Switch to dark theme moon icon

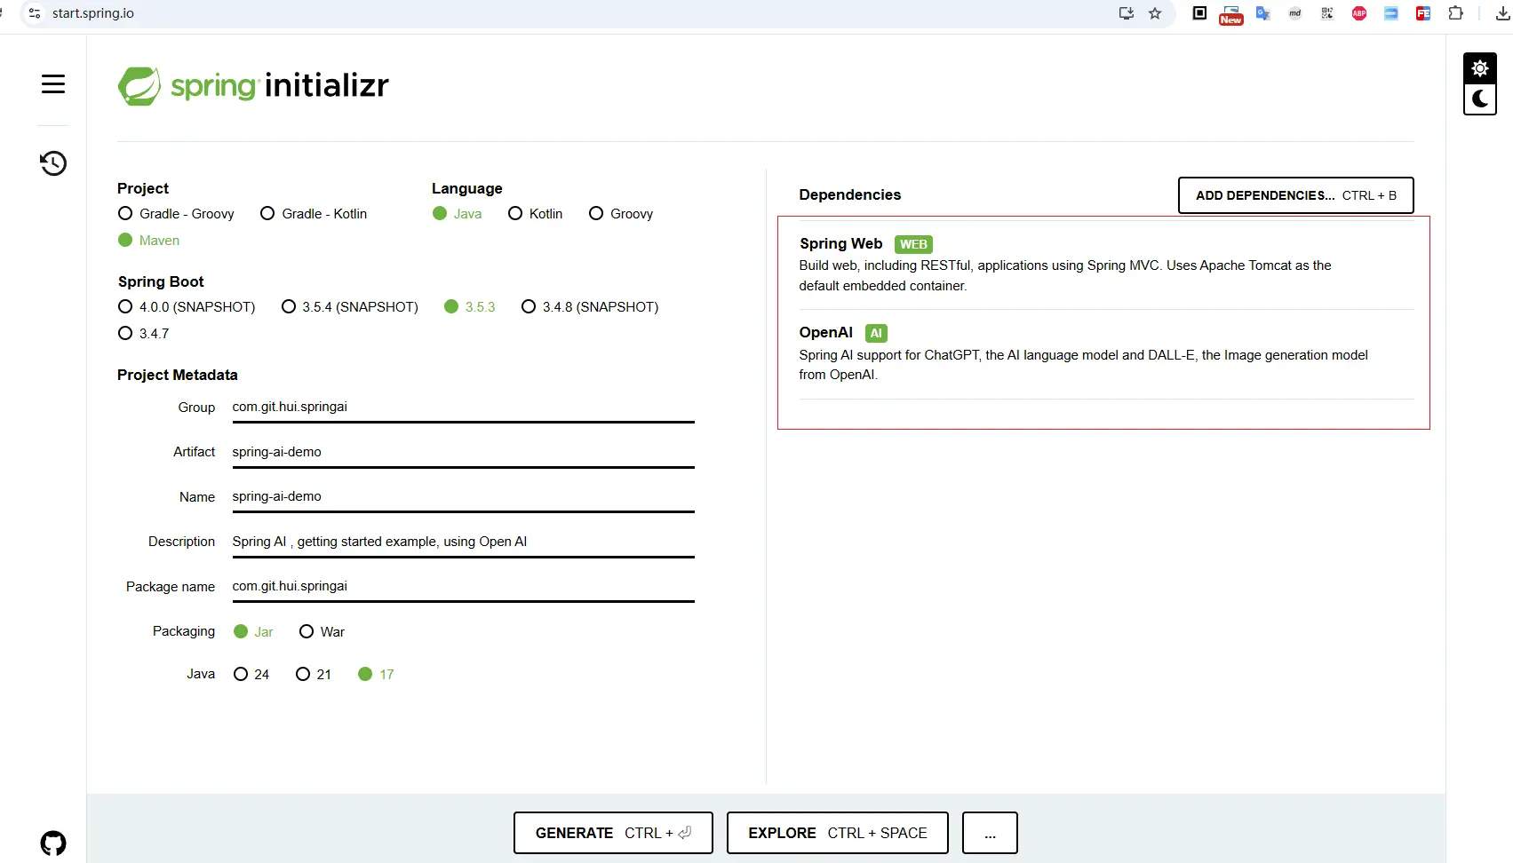tap(1479, 99)
